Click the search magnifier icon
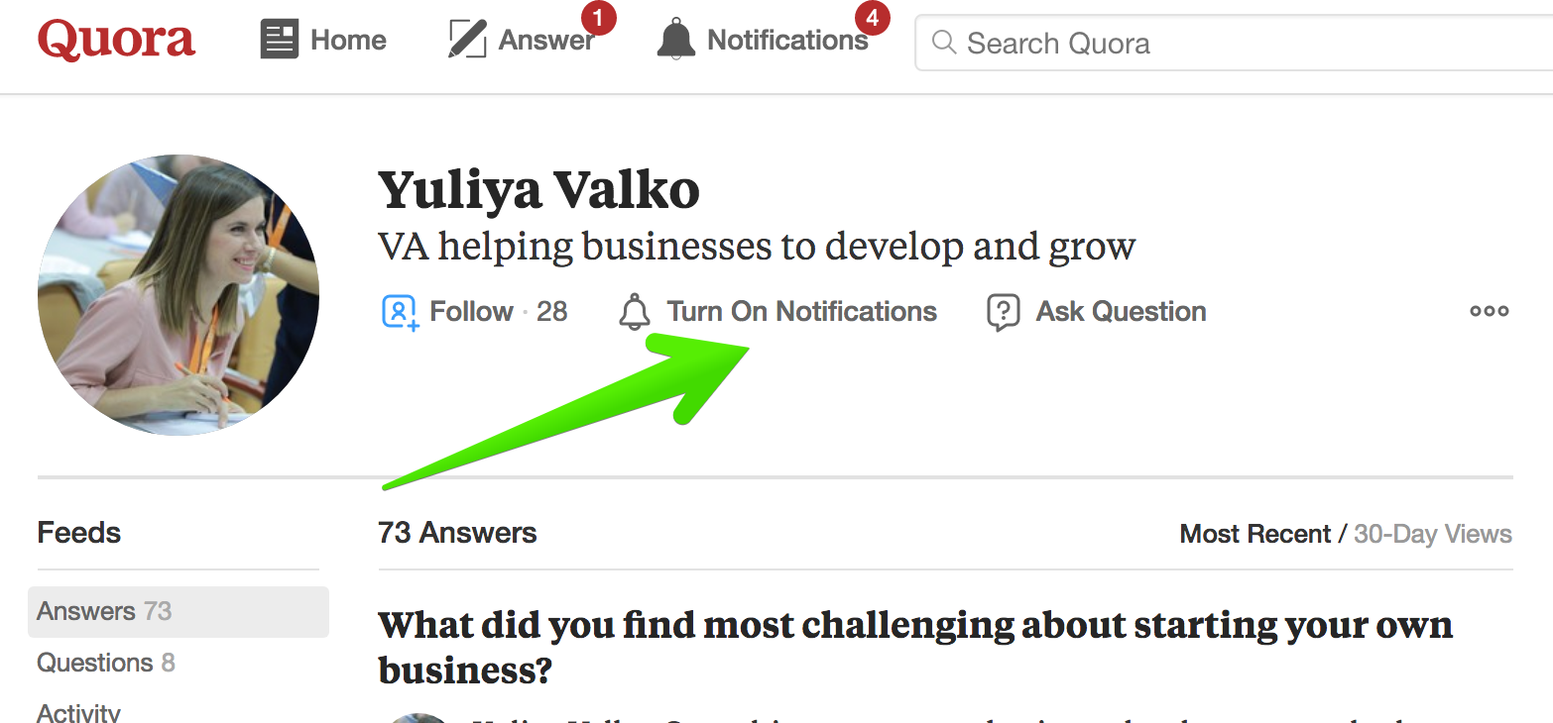This screenshot has width=1553, height=723. (944, 43)
